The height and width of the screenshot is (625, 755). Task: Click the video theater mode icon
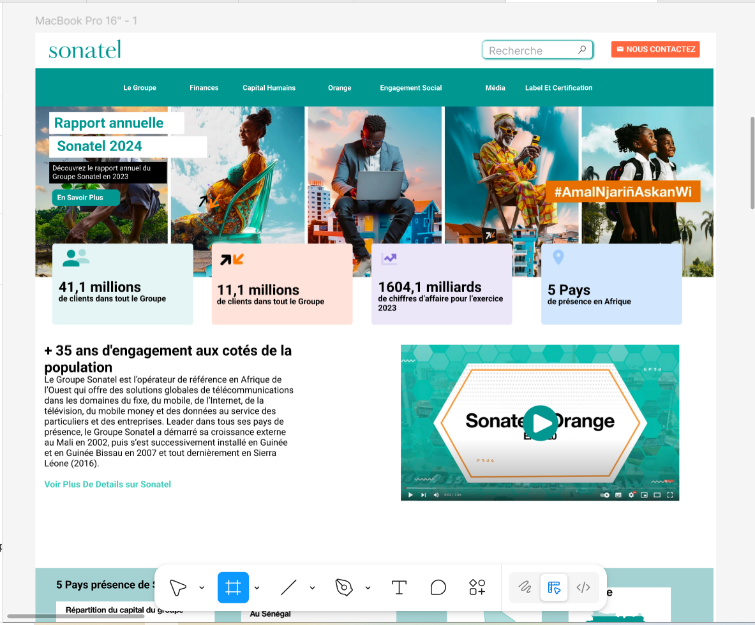point(657,495)
